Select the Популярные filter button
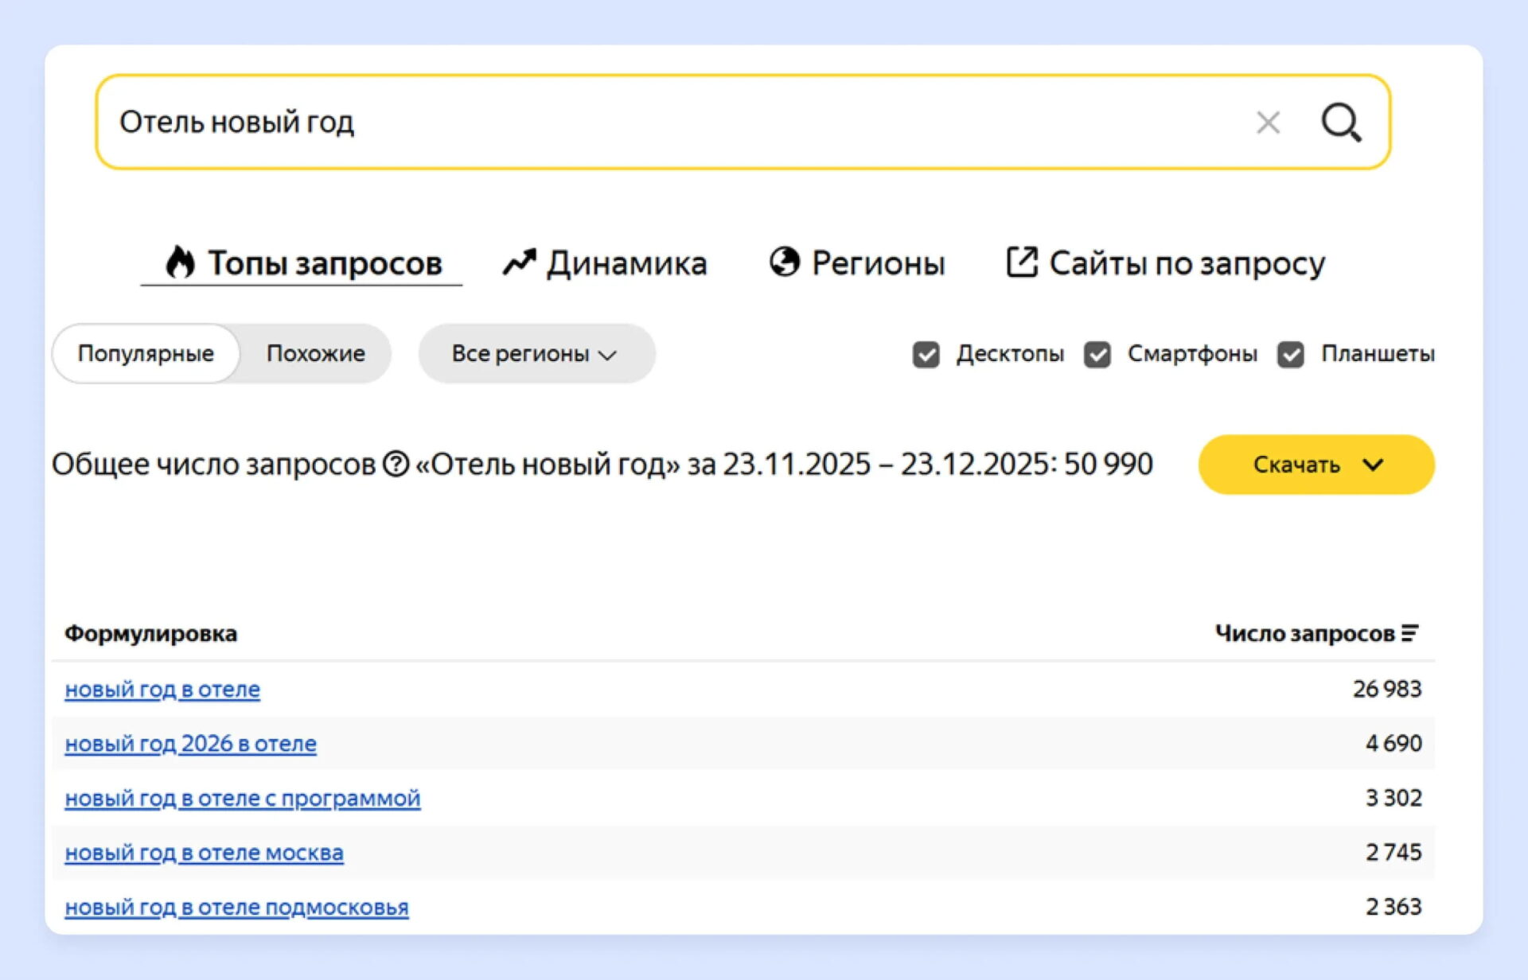The height and width of the screenshot is (980, 1528). (146, 354)
